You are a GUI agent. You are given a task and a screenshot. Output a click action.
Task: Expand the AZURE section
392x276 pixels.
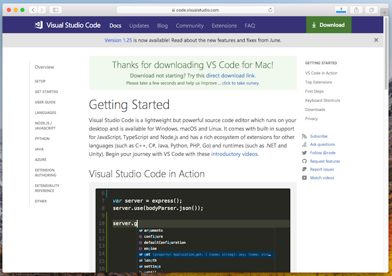[x=40, y=159]
